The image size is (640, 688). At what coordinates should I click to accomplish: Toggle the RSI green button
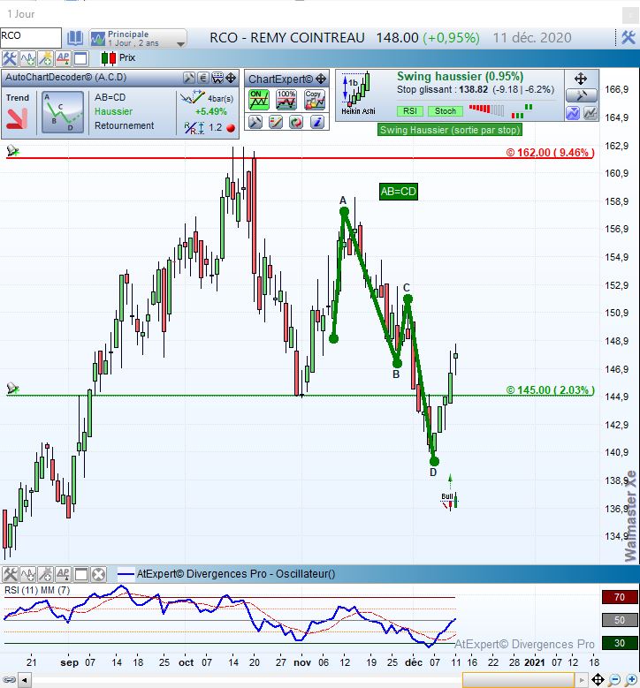point(410,111)
